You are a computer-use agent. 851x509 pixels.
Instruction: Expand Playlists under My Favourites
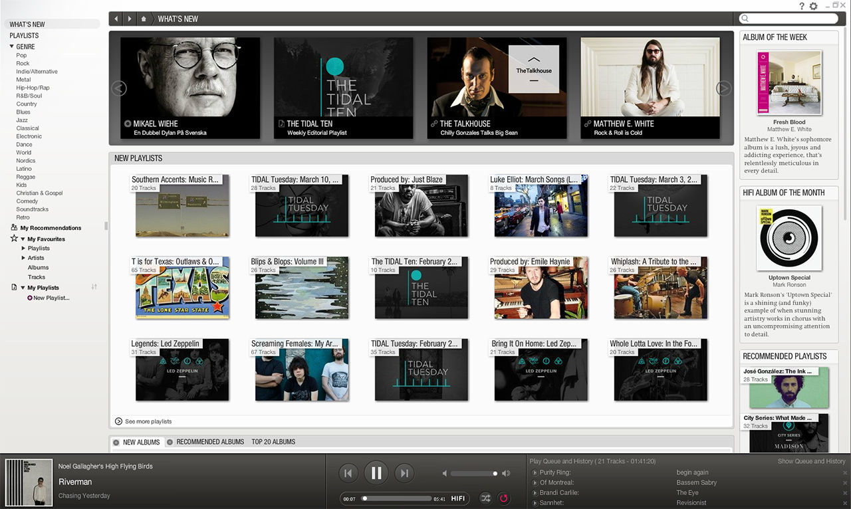tap(23, 248)
